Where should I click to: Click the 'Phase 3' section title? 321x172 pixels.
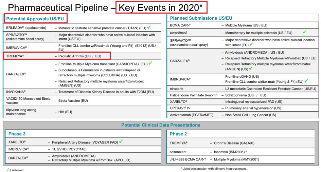[17, 134]
